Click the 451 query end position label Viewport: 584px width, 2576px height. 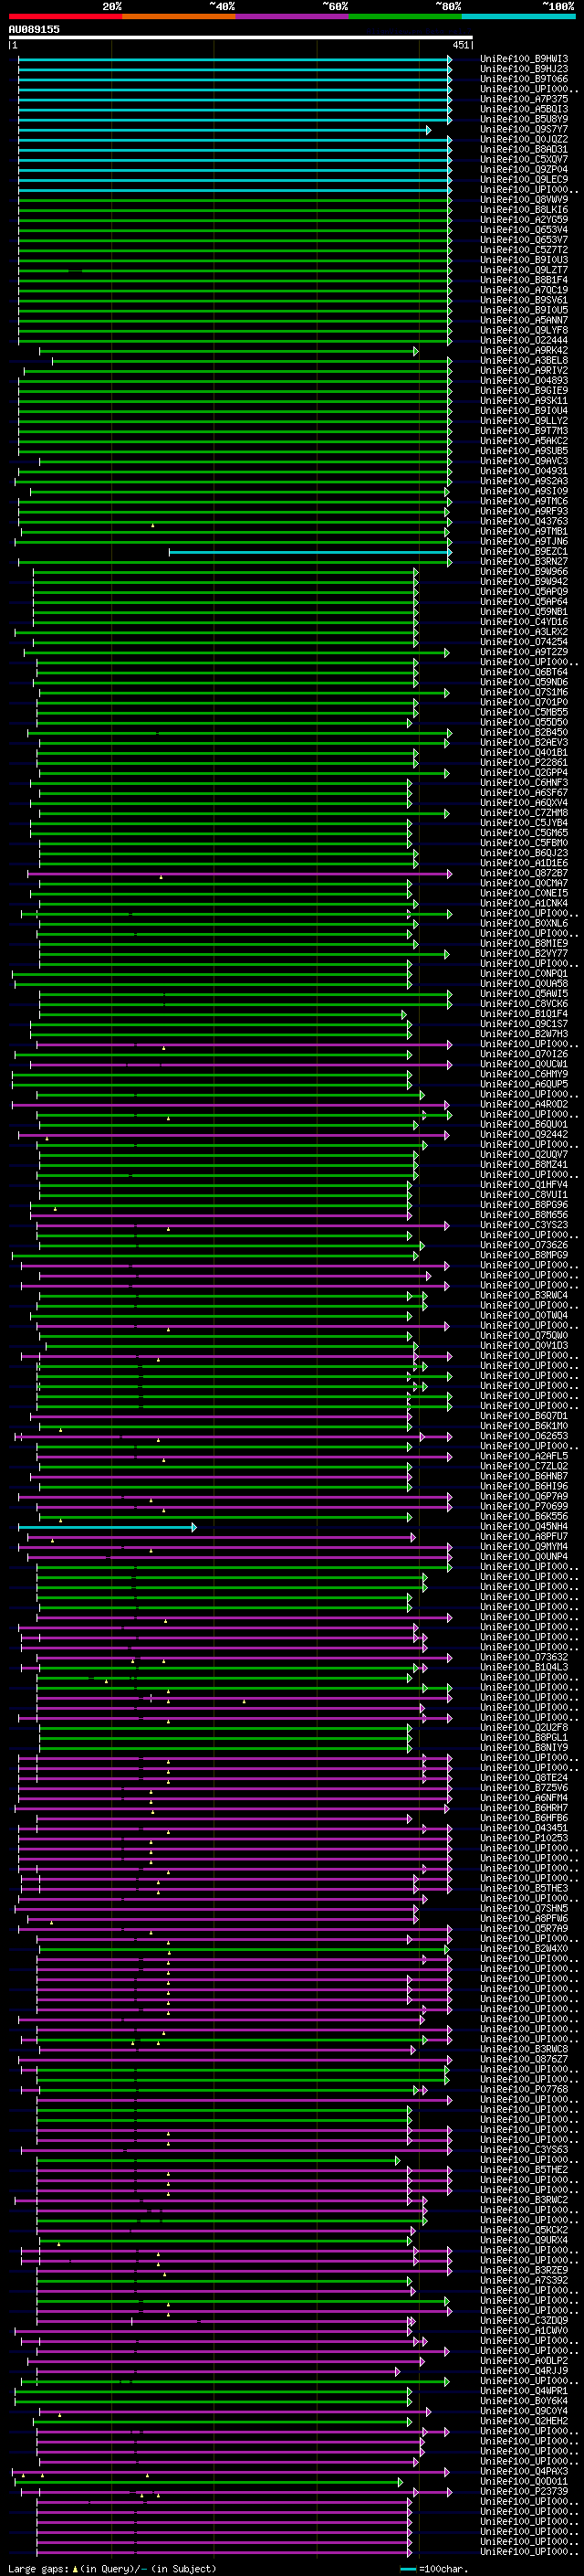pos(460,45)
